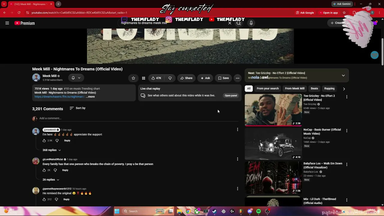Open Spotify from the taskbar
384x216 pixels.
[259, 211]
